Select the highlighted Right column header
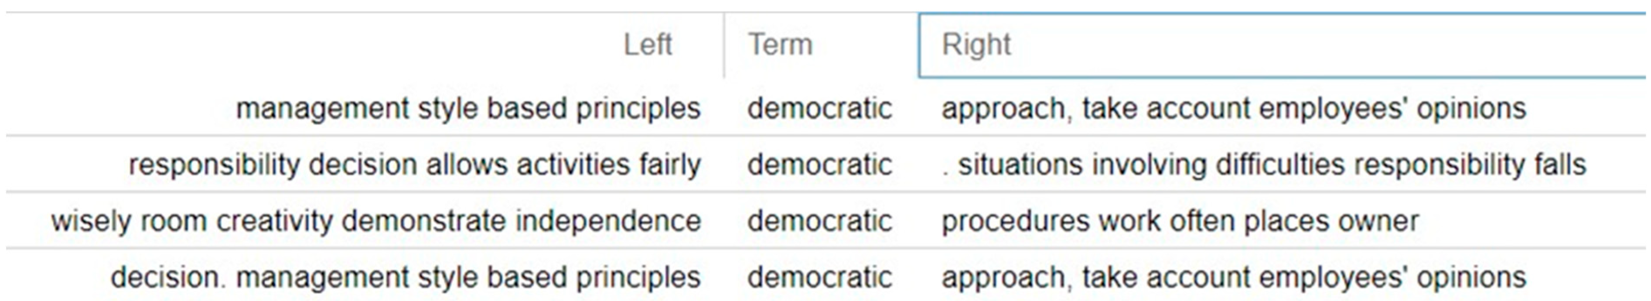 (x=976, y=45)
